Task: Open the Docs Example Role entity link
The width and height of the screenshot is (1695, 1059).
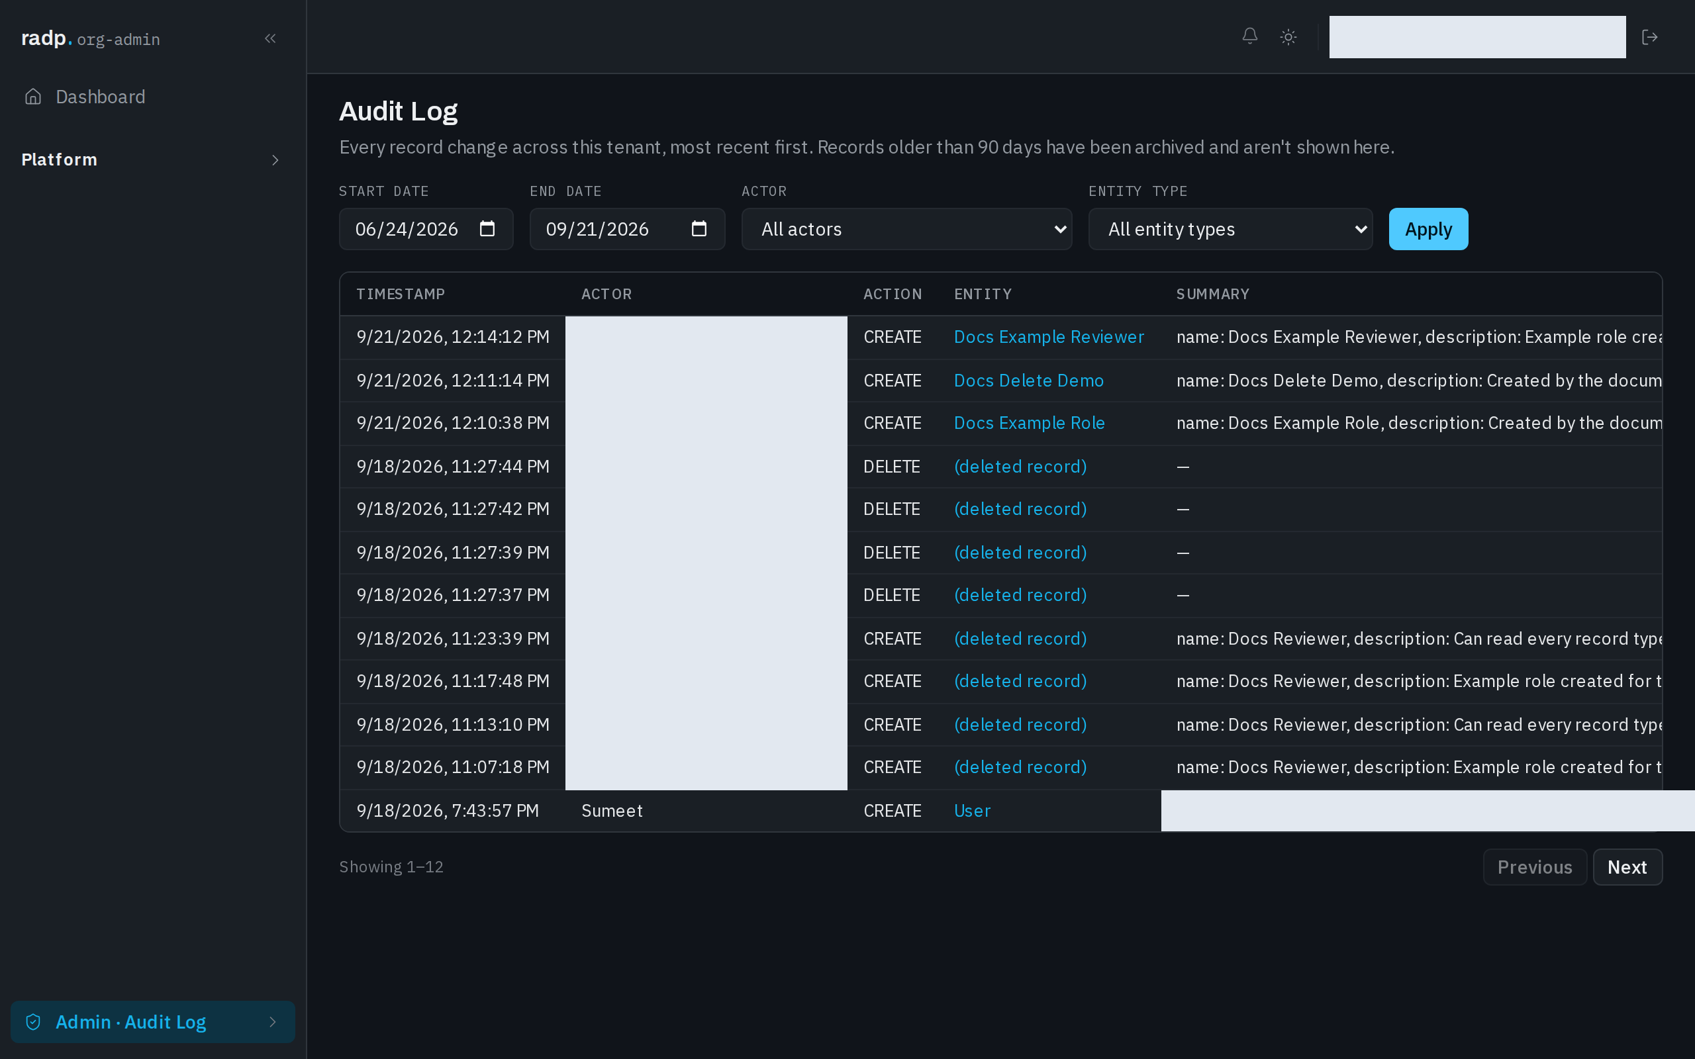Action: [1029, 423]
